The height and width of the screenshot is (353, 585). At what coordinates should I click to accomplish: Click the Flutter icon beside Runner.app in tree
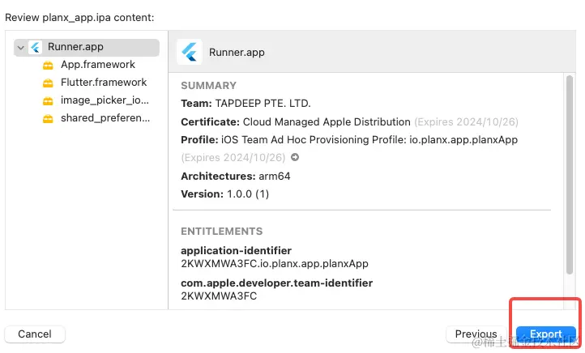pos(36,47)
